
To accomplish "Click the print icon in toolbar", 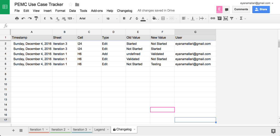I will [17, 19].
